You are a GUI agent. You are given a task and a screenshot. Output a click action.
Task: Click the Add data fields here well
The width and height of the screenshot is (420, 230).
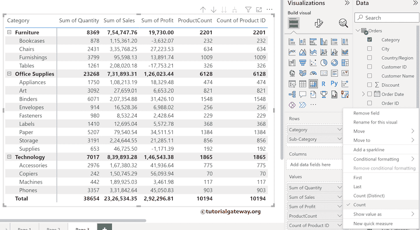click(315, 165)
